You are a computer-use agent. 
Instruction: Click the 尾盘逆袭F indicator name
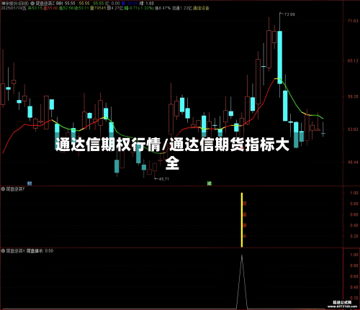[15, 189]
